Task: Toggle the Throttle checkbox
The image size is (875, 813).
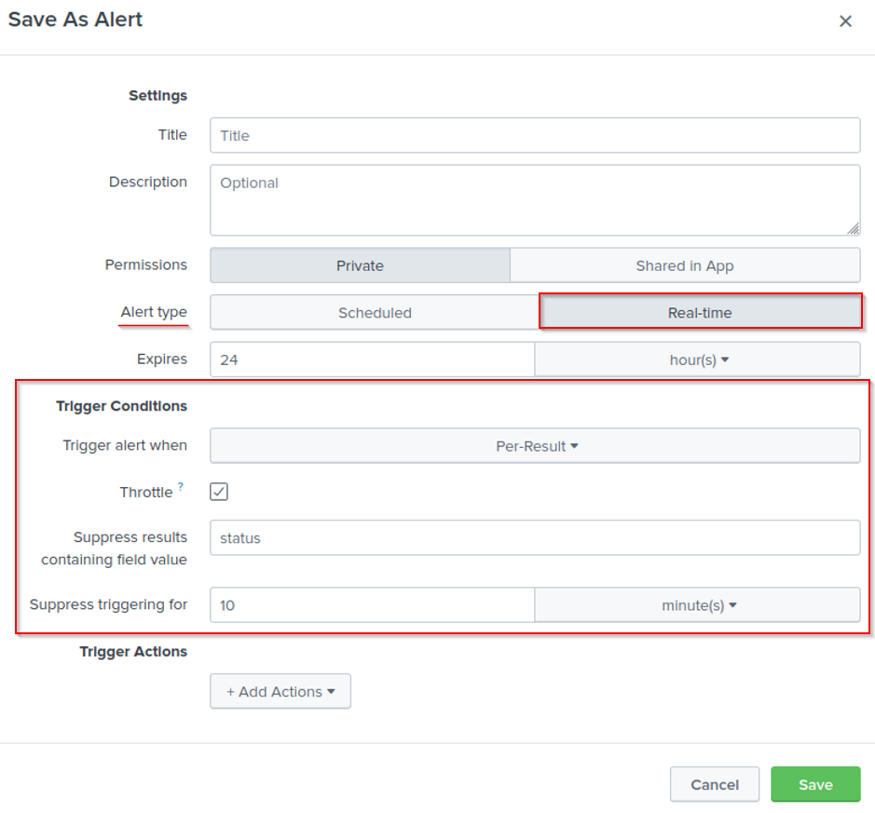Action: click(219, 492)
